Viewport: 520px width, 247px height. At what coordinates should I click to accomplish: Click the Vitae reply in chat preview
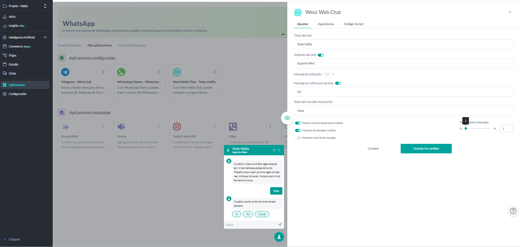tap(276, 191)
